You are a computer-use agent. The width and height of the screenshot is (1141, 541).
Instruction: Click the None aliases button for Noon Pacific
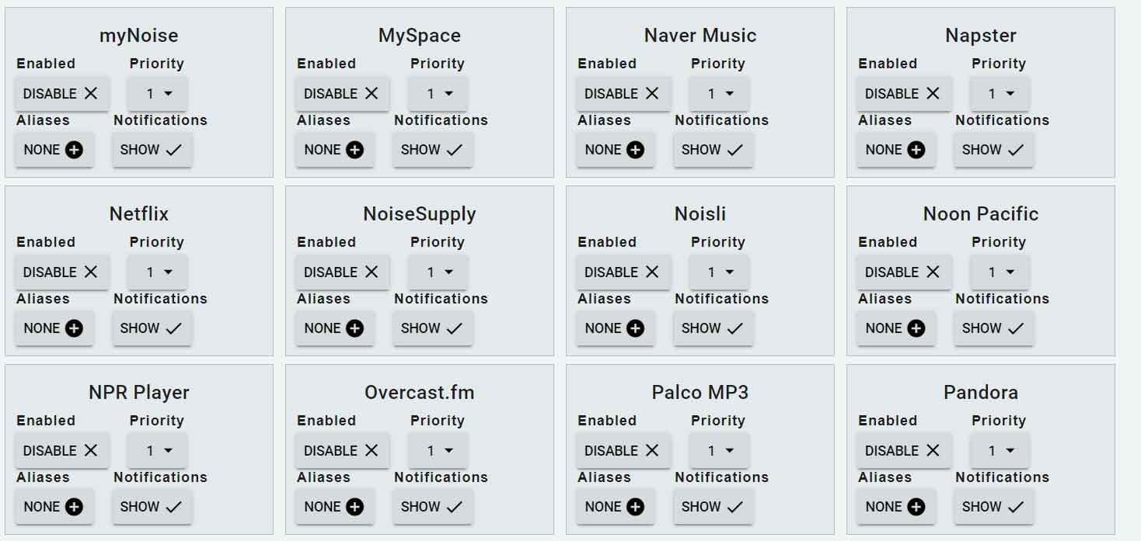[895, 328]
